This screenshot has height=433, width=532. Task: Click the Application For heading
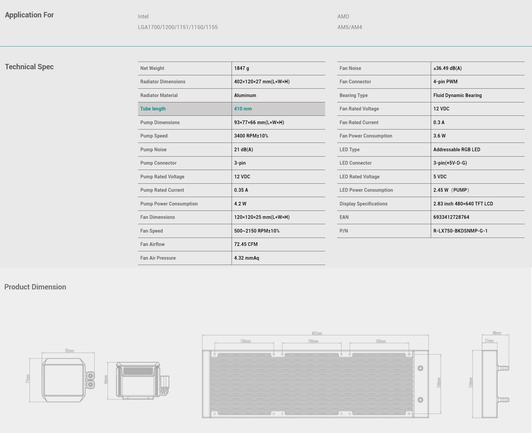tap(29, 15)
